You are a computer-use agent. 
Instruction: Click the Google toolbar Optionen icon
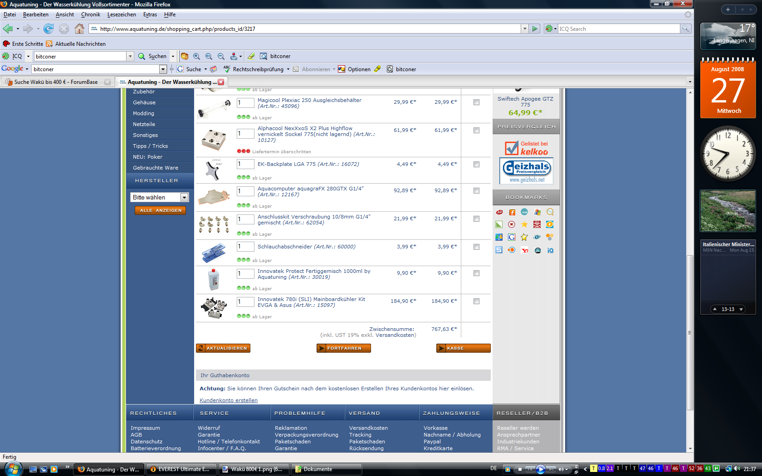[342, 69]
